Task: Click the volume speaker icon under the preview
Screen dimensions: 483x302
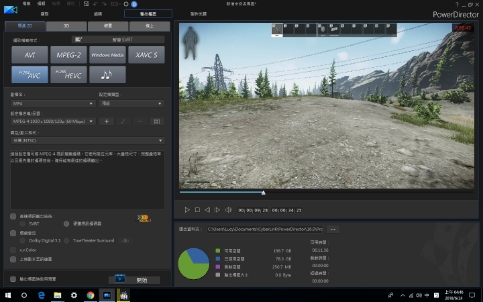Action: click(x=228, y=210)
